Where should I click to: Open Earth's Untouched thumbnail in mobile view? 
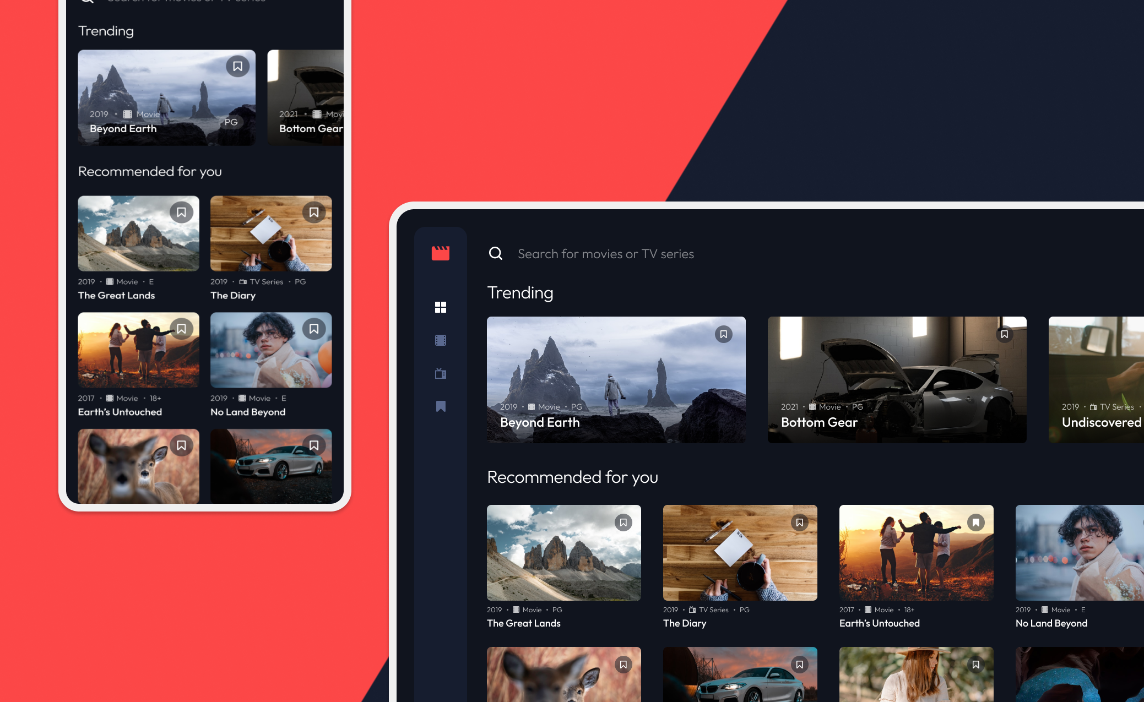[x=139, y=350]
